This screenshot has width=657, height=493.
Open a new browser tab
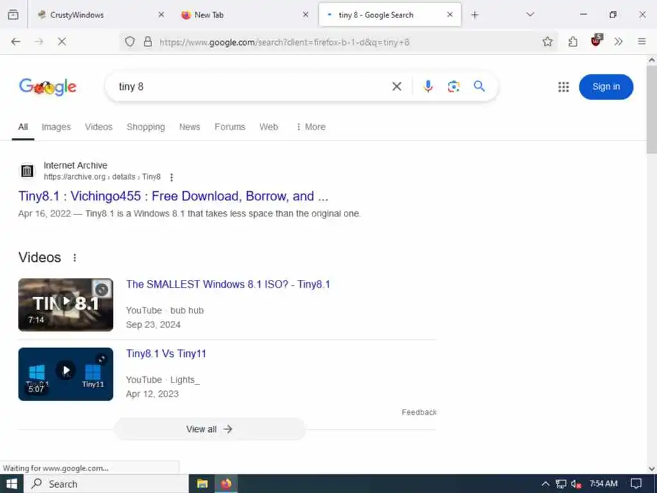(474, 15)
